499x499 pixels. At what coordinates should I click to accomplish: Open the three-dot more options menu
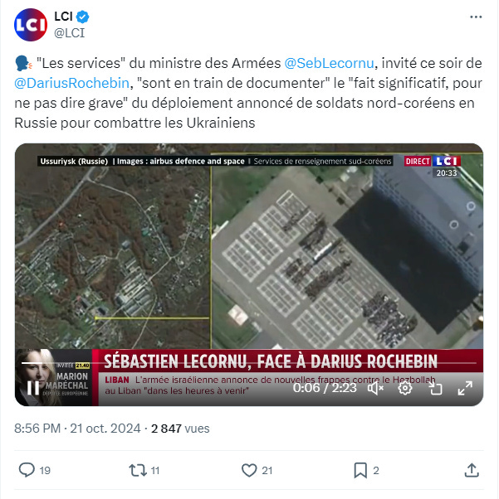click(x=476, y=17)
